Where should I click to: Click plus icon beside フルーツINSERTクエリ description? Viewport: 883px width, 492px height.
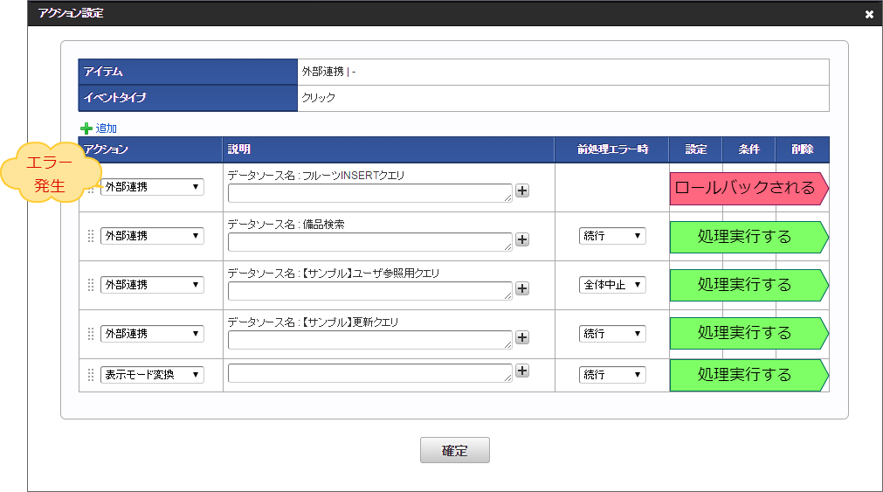[522, 191]
